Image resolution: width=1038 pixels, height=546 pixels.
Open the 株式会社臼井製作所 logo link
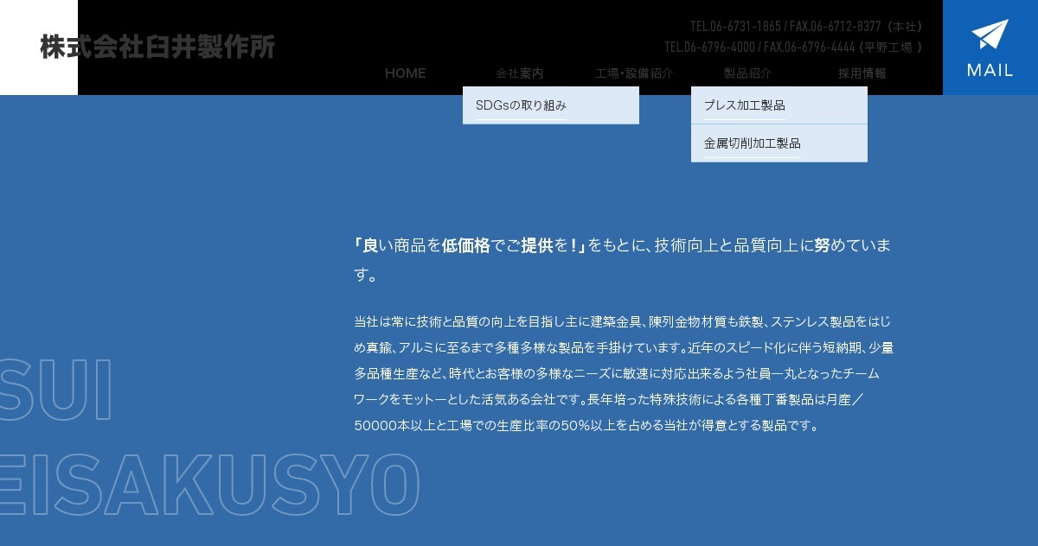(x=157, y=47)
